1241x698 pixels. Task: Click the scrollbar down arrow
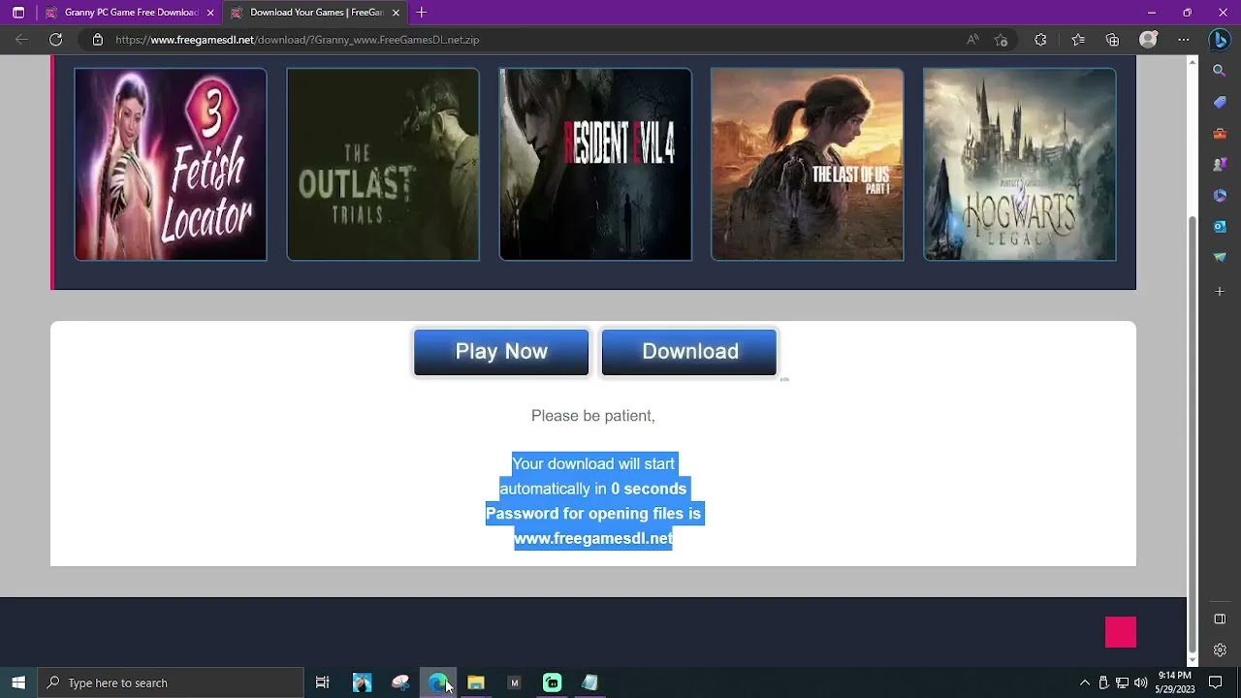[1193, 660]
